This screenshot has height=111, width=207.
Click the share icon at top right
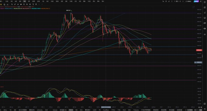tap(201, 1)
